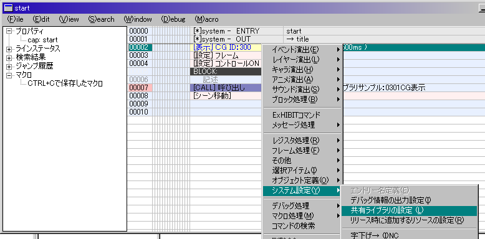This screenshot has width=485, height=239.
Task: Click システム設定(Y) menu entry
Action: click(302, 190)
